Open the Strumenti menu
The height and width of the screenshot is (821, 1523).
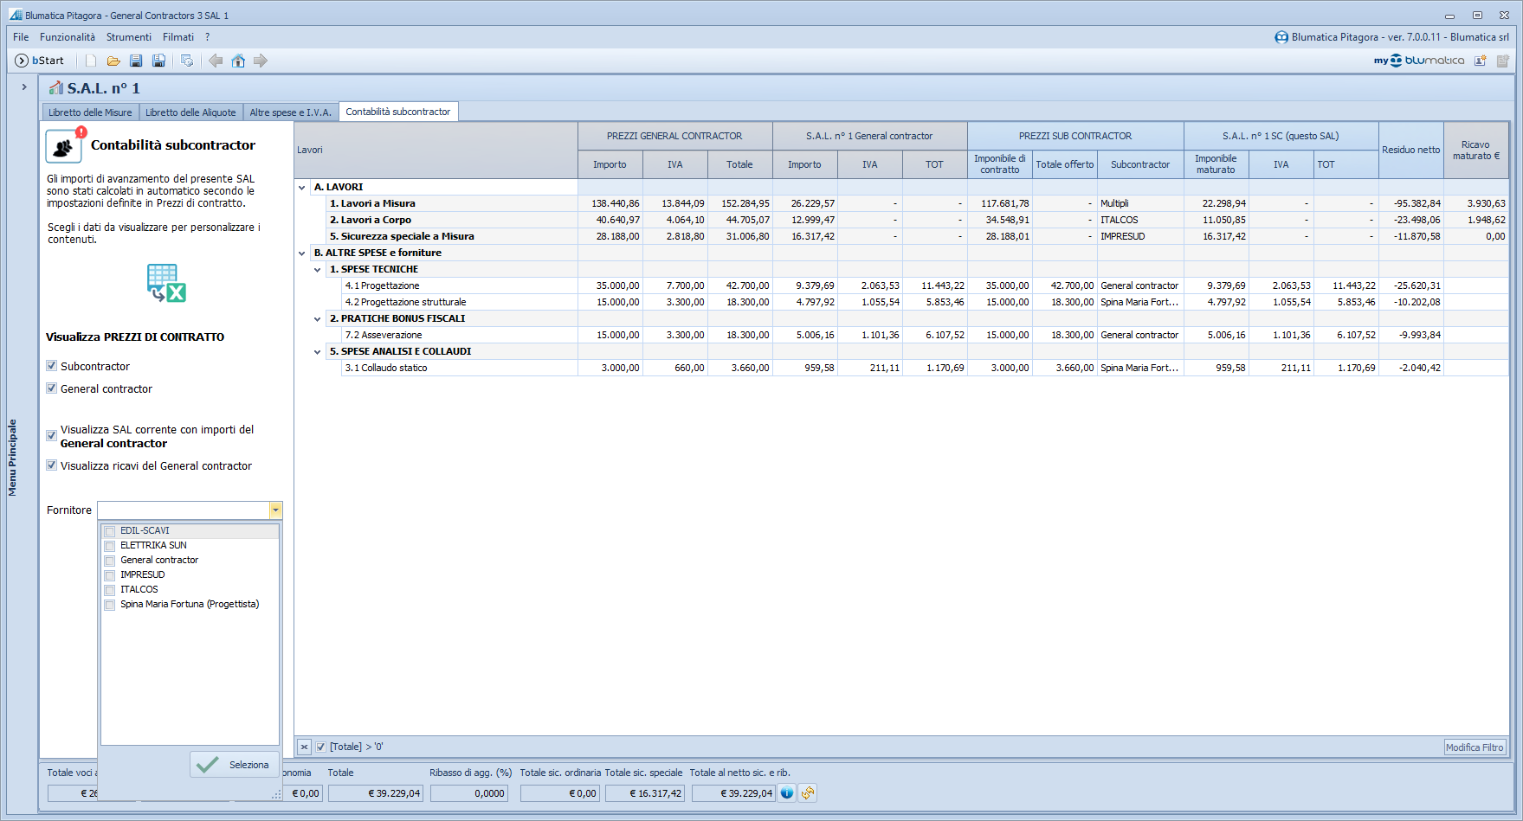(129, 37)
